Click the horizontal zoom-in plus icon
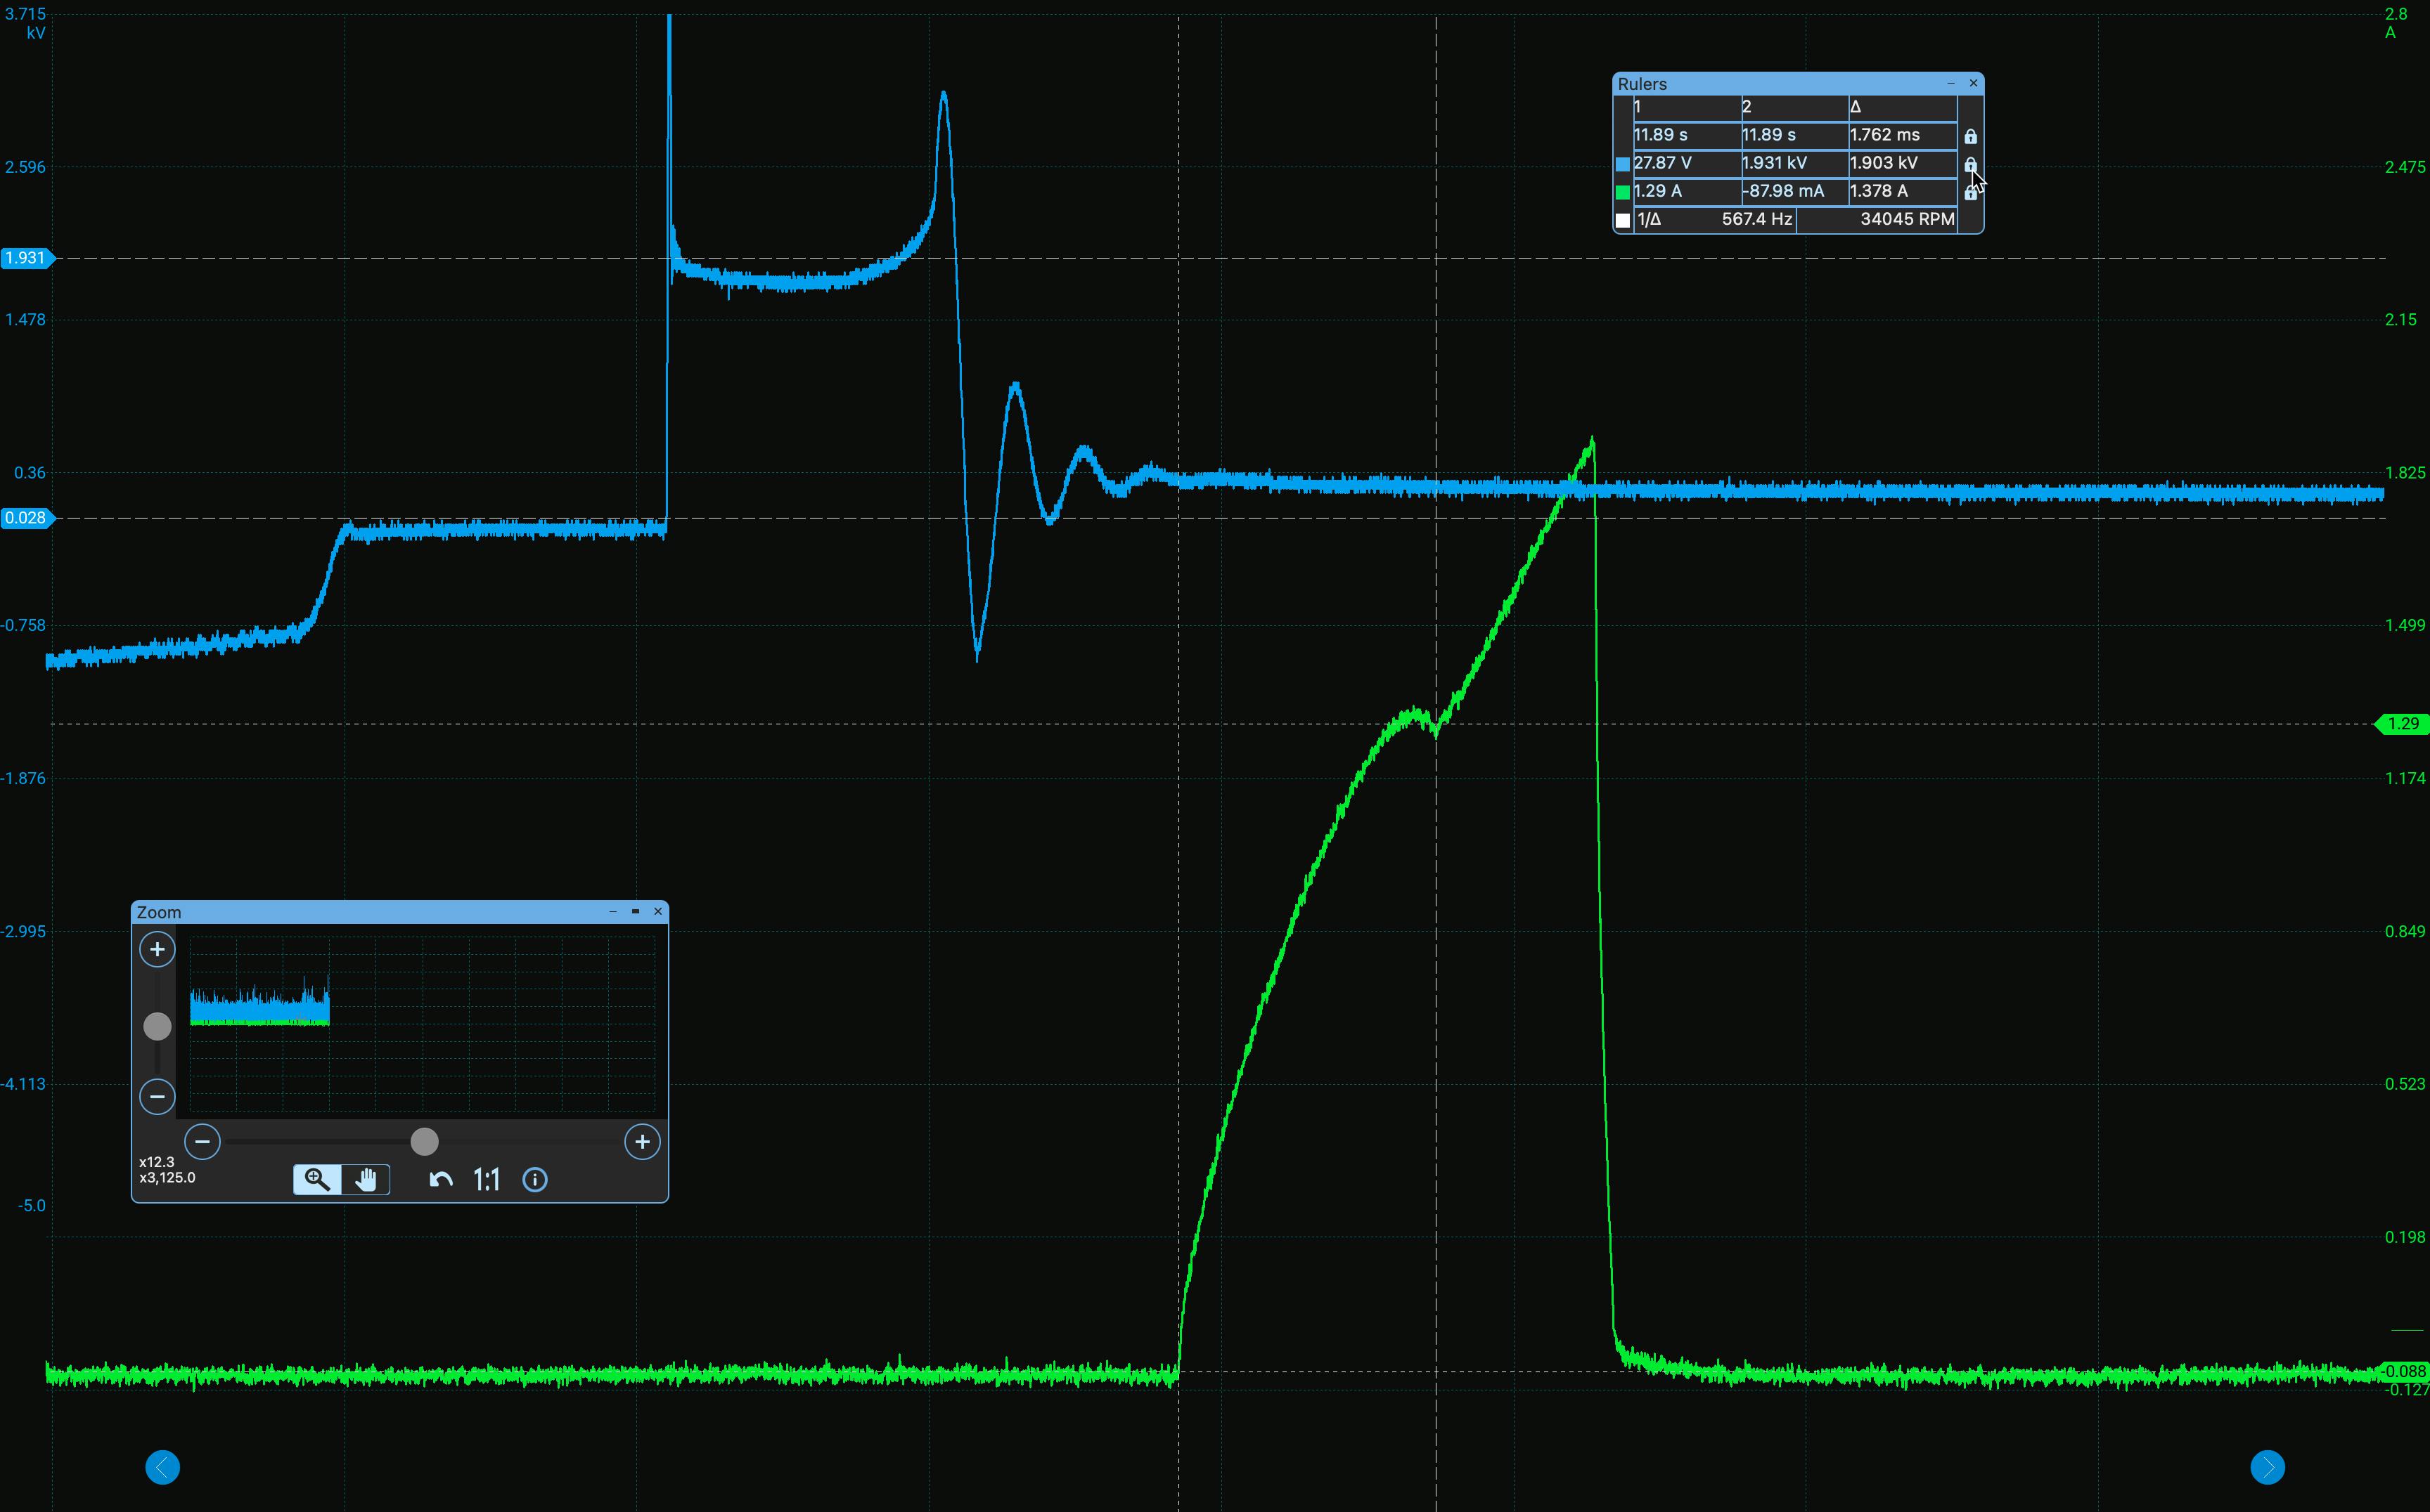The width and height of the screenshot is (2430, 1512). (x=641, y=1141)
